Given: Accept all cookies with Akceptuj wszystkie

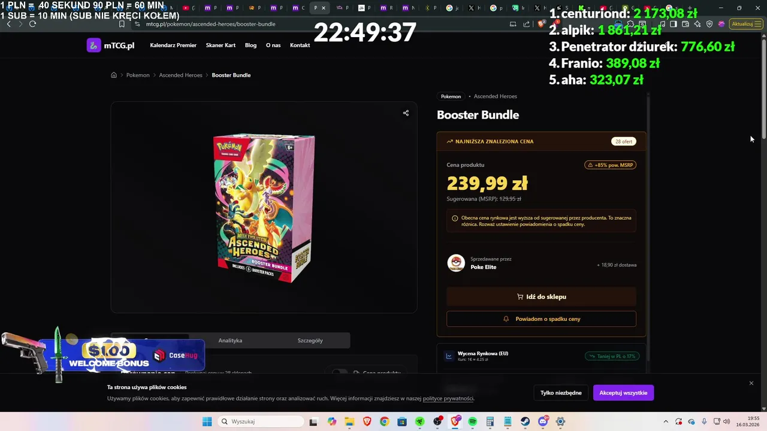Looking at the screenshot, I should [623, 393].
